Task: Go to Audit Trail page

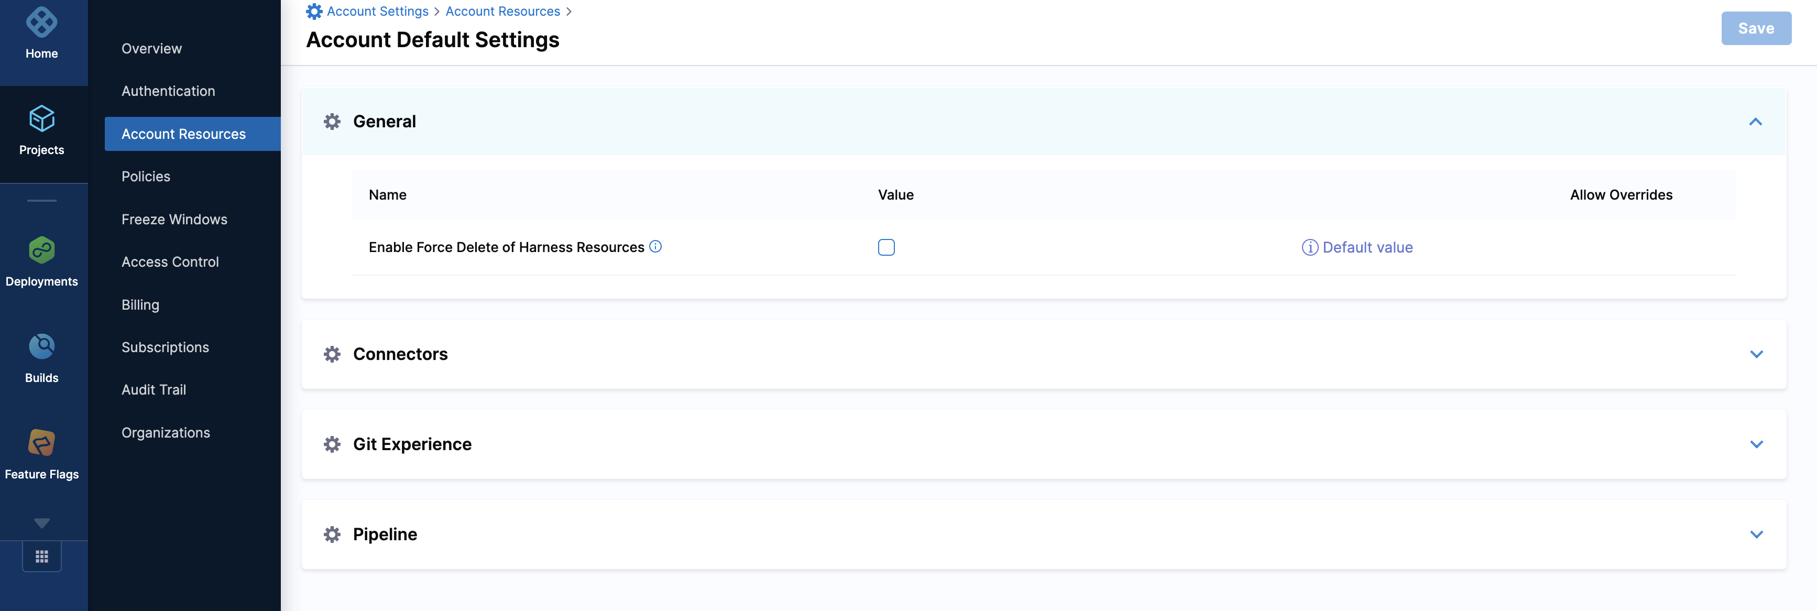Action: (x=154, y=389)
